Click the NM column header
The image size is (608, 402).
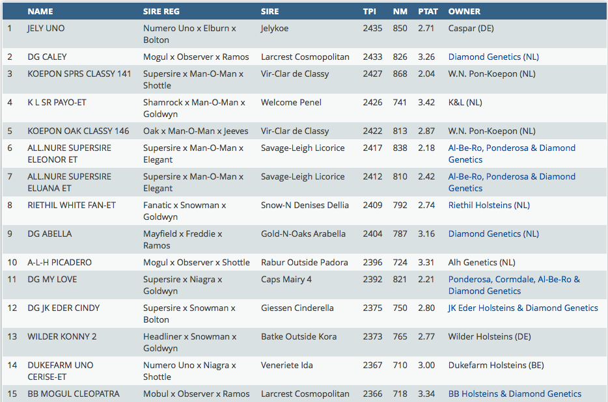click(400, 11)
